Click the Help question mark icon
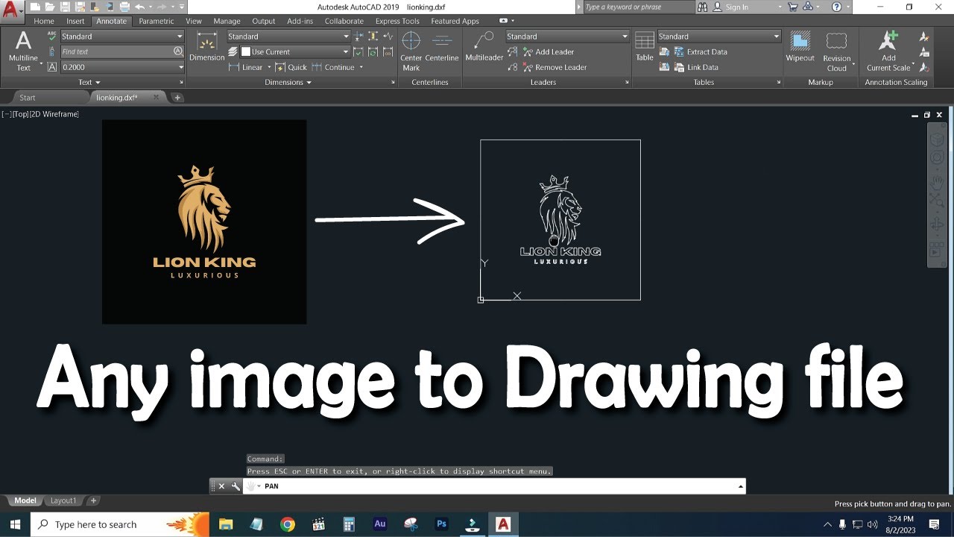Screen dimensions: 954x537 click(x=837, y=7)
